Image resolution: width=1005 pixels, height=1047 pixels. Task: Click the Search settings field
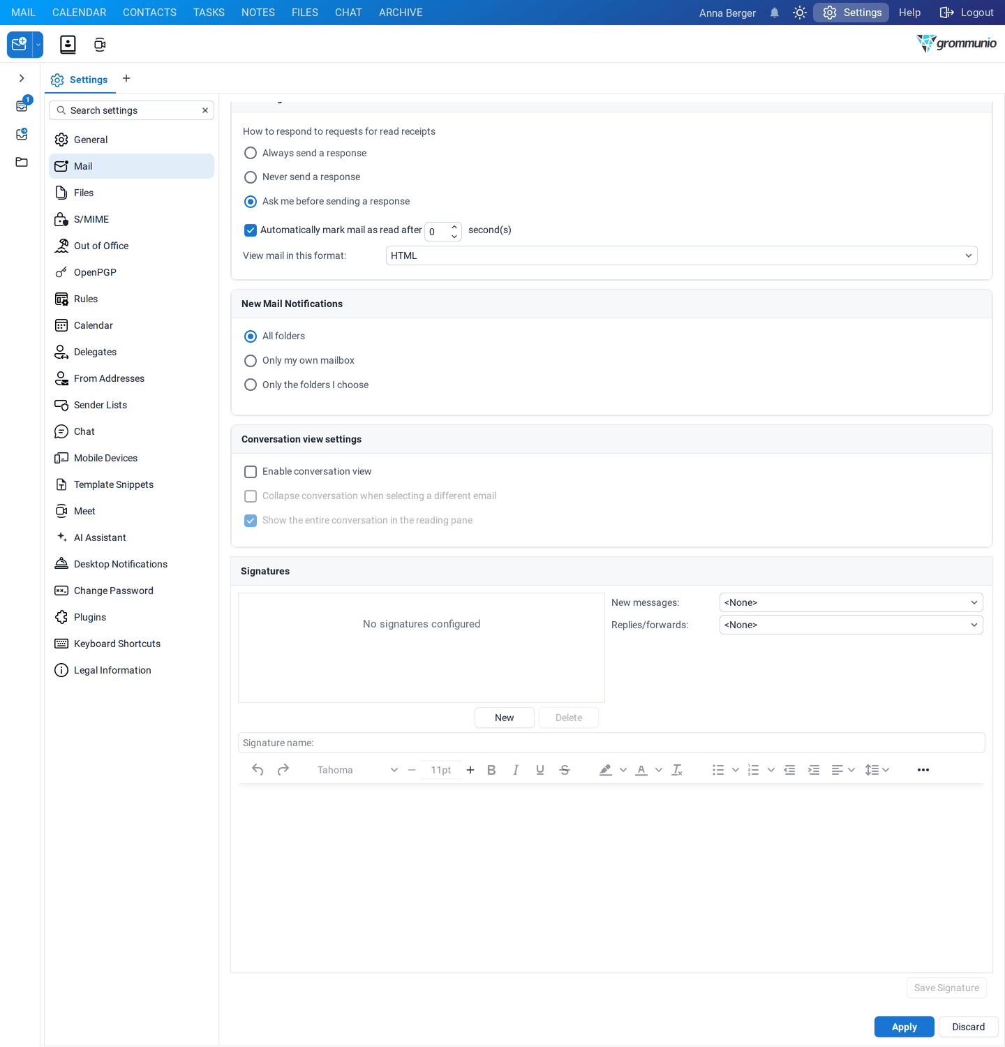(131, 110)
